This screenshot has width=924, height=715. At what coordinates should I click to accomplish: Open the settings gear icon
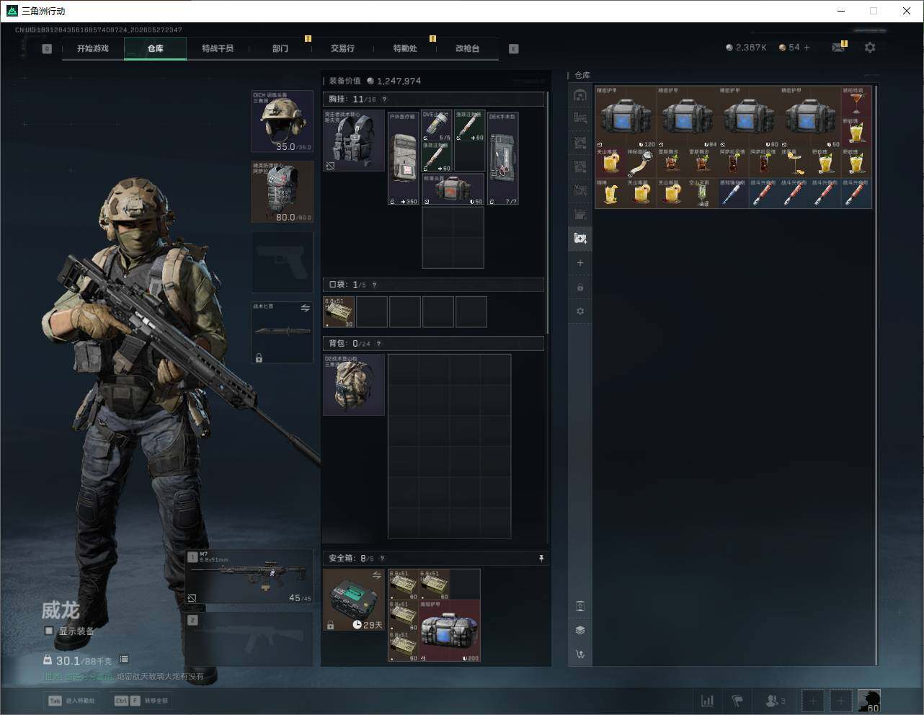pos(870,47)
